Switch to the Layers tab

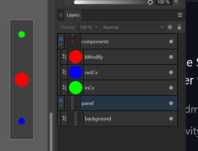[x=73, y=15]
